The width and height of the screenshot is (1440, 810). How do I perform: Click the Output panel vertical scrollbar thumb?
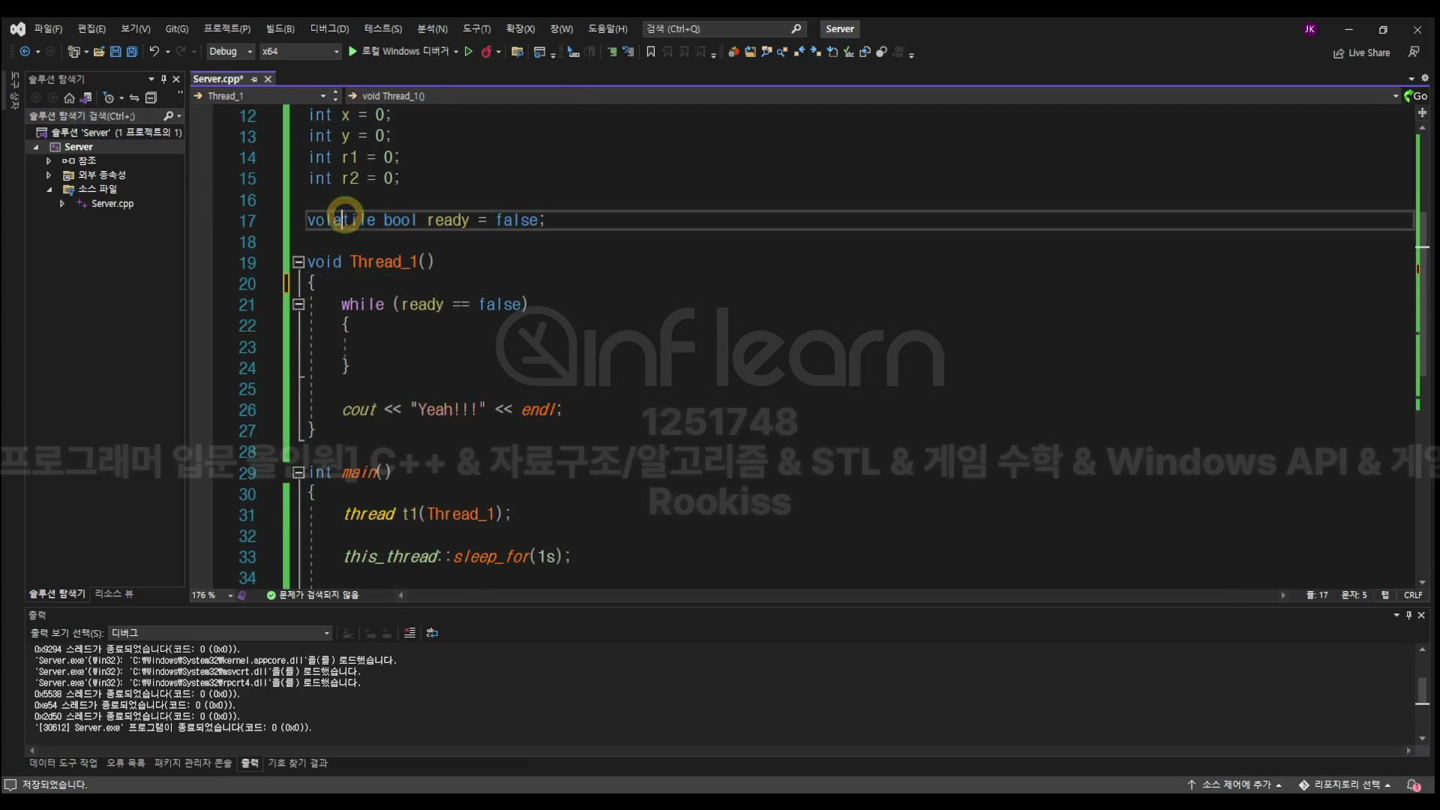pyautogui.click(x=1422, y=690)
